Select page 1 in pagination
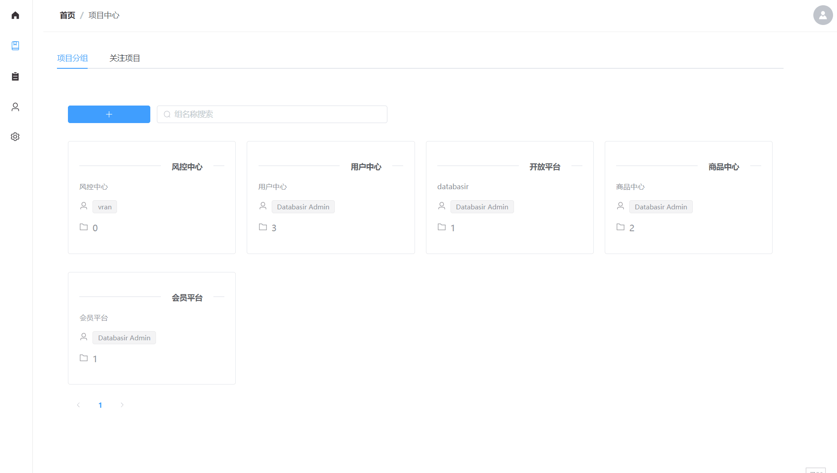837x473 pixels. 100,405
